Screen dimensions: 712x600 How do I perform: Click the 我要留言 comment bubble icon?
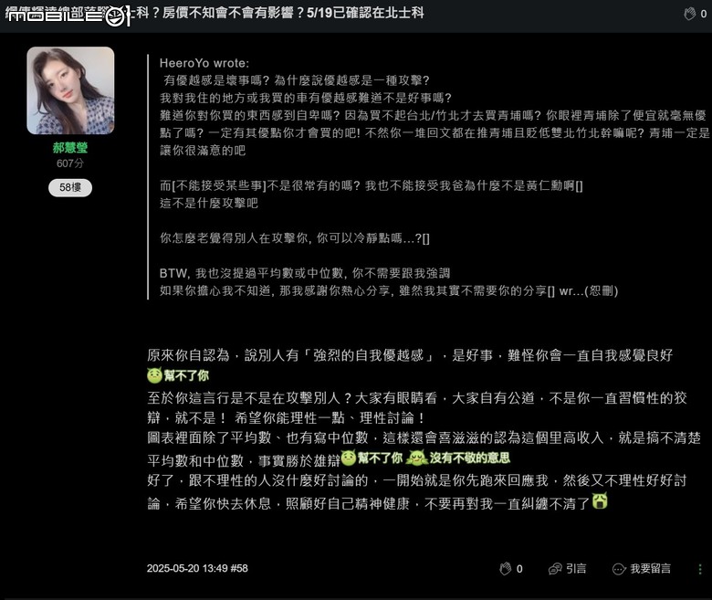(x=619, y=569)
